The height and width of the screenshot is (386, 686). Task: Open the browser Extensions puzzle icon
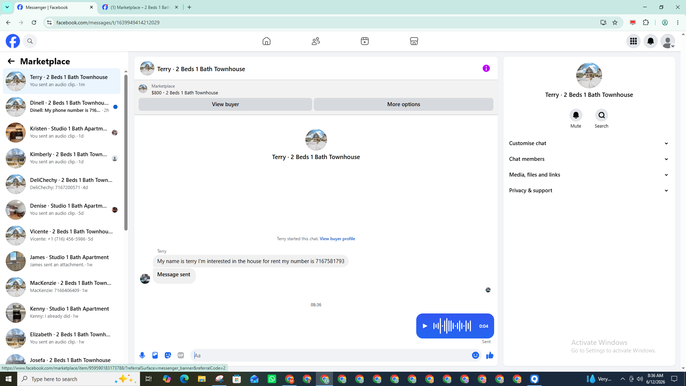tap(646, 23)
